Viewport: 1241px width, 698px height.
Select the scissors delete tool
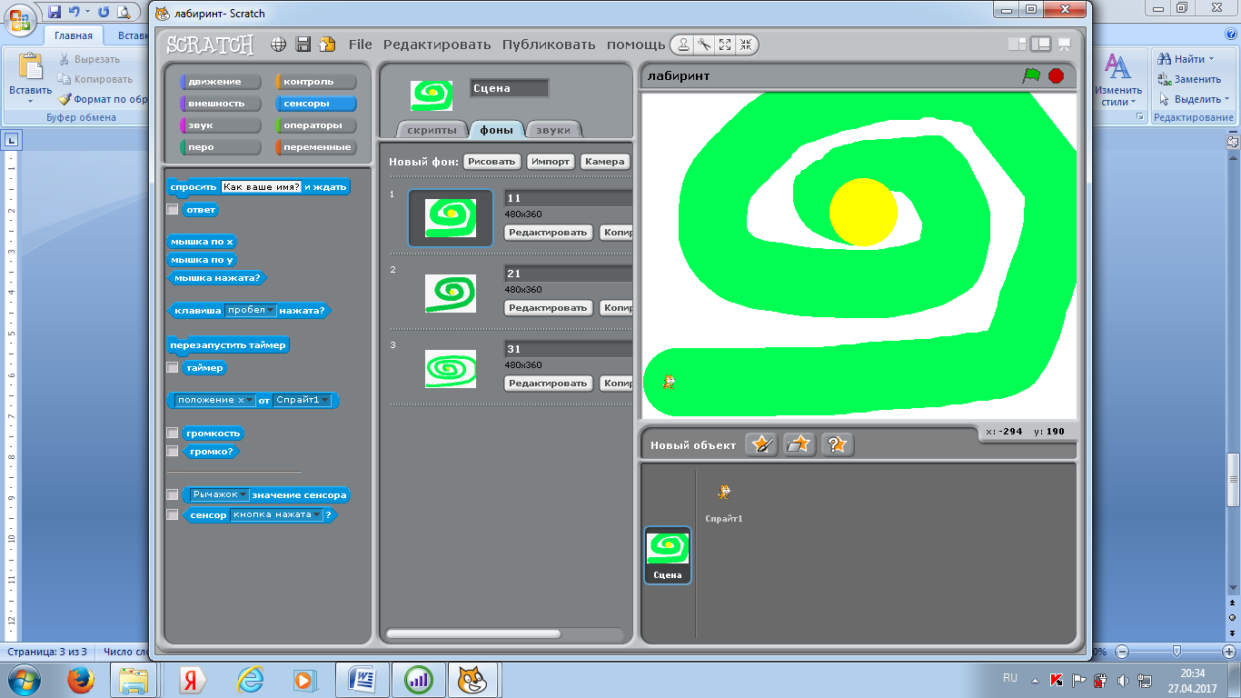point(704,45)
